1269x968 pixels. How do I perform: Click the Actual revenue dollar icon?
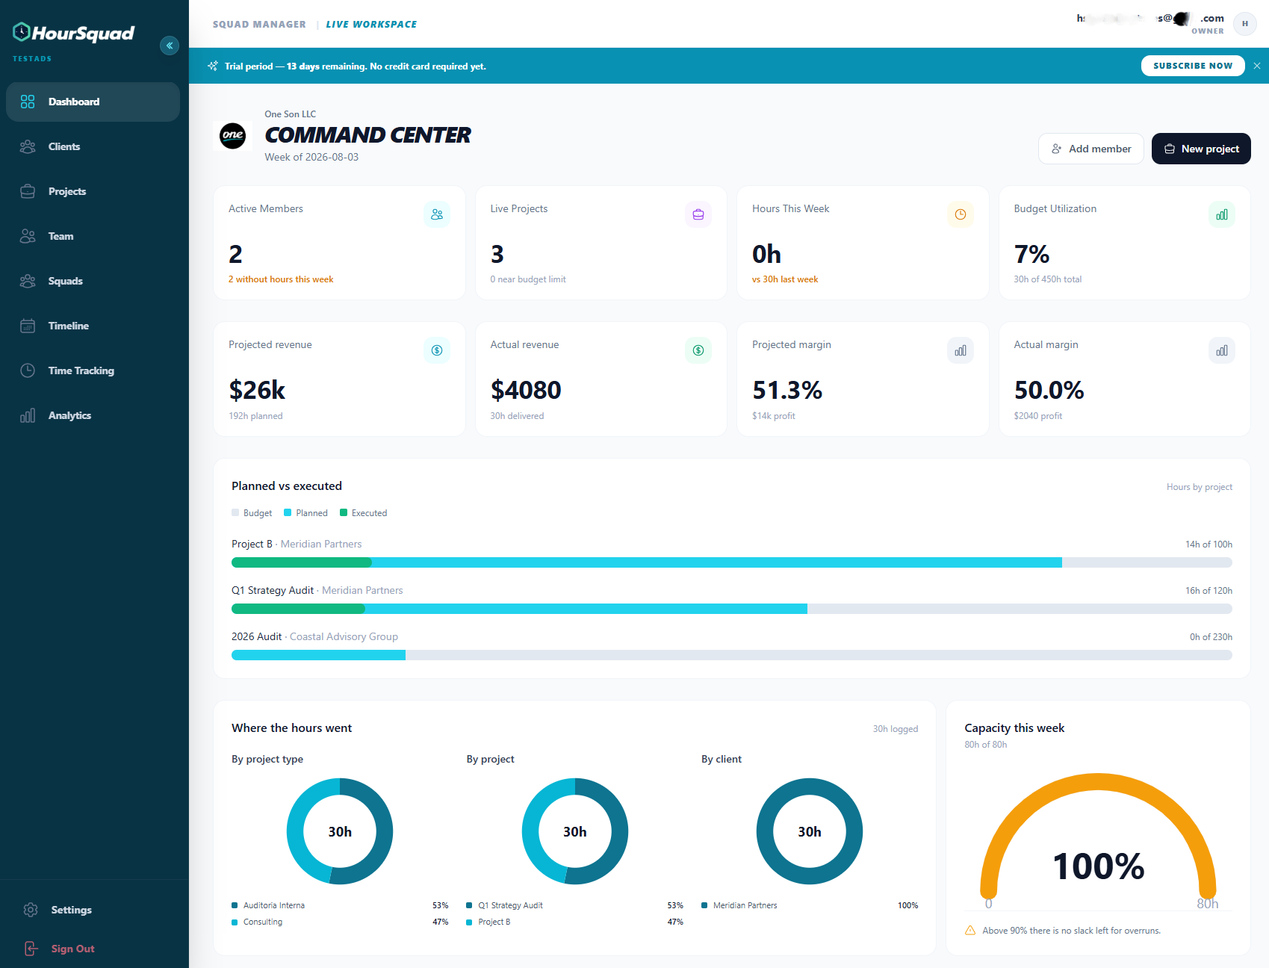[x=698, y=350]
